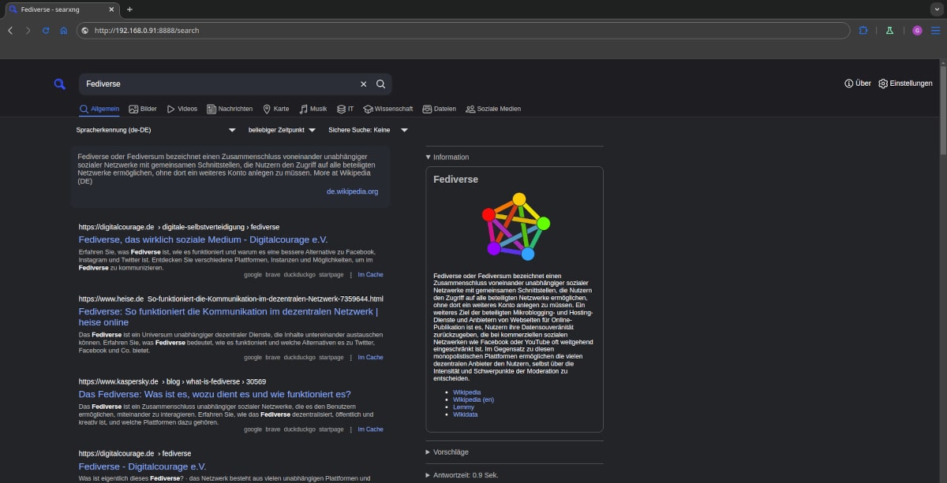This screenshot has height=483, width=947.
Task: Open Kaspersky 'Das Fediverse: Was ist es' result
Action: (x=215, y=394)
